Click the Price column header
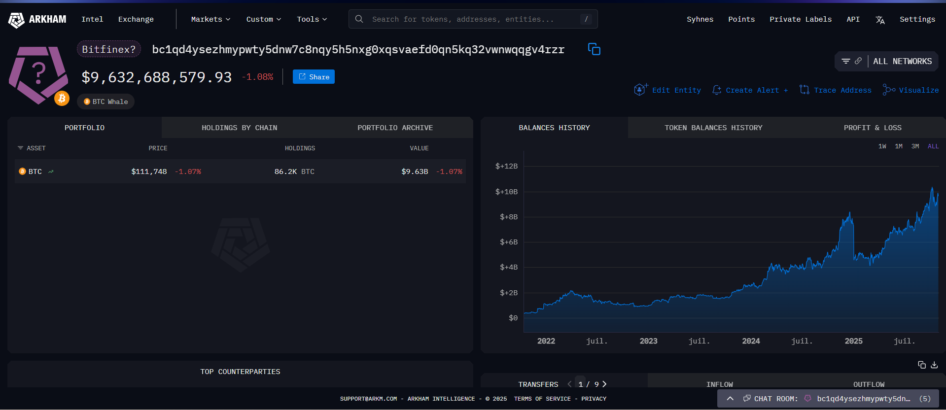 (x=158, y=148)
